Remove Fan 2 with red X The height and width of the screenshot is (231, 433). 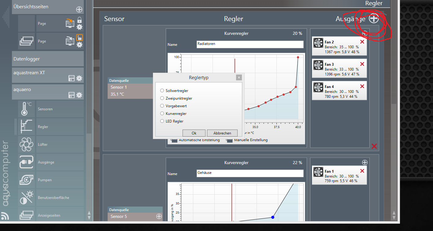(362, 42)
